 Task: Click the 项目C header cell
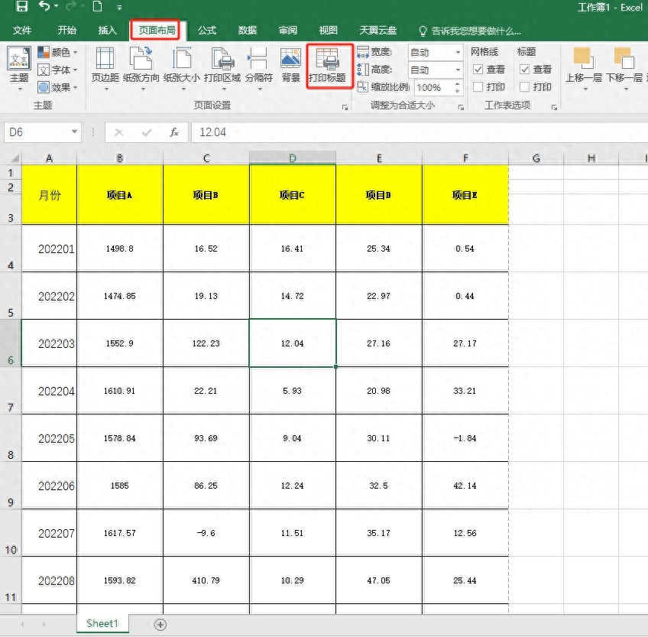point(293,195)
